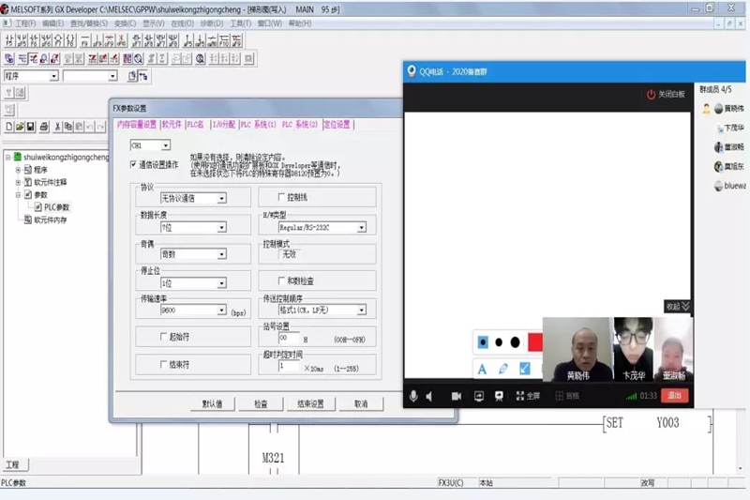Click the F5 normally-open contact toolbar icon
Screen dimensions: 750x500
[x=9, y=40]
